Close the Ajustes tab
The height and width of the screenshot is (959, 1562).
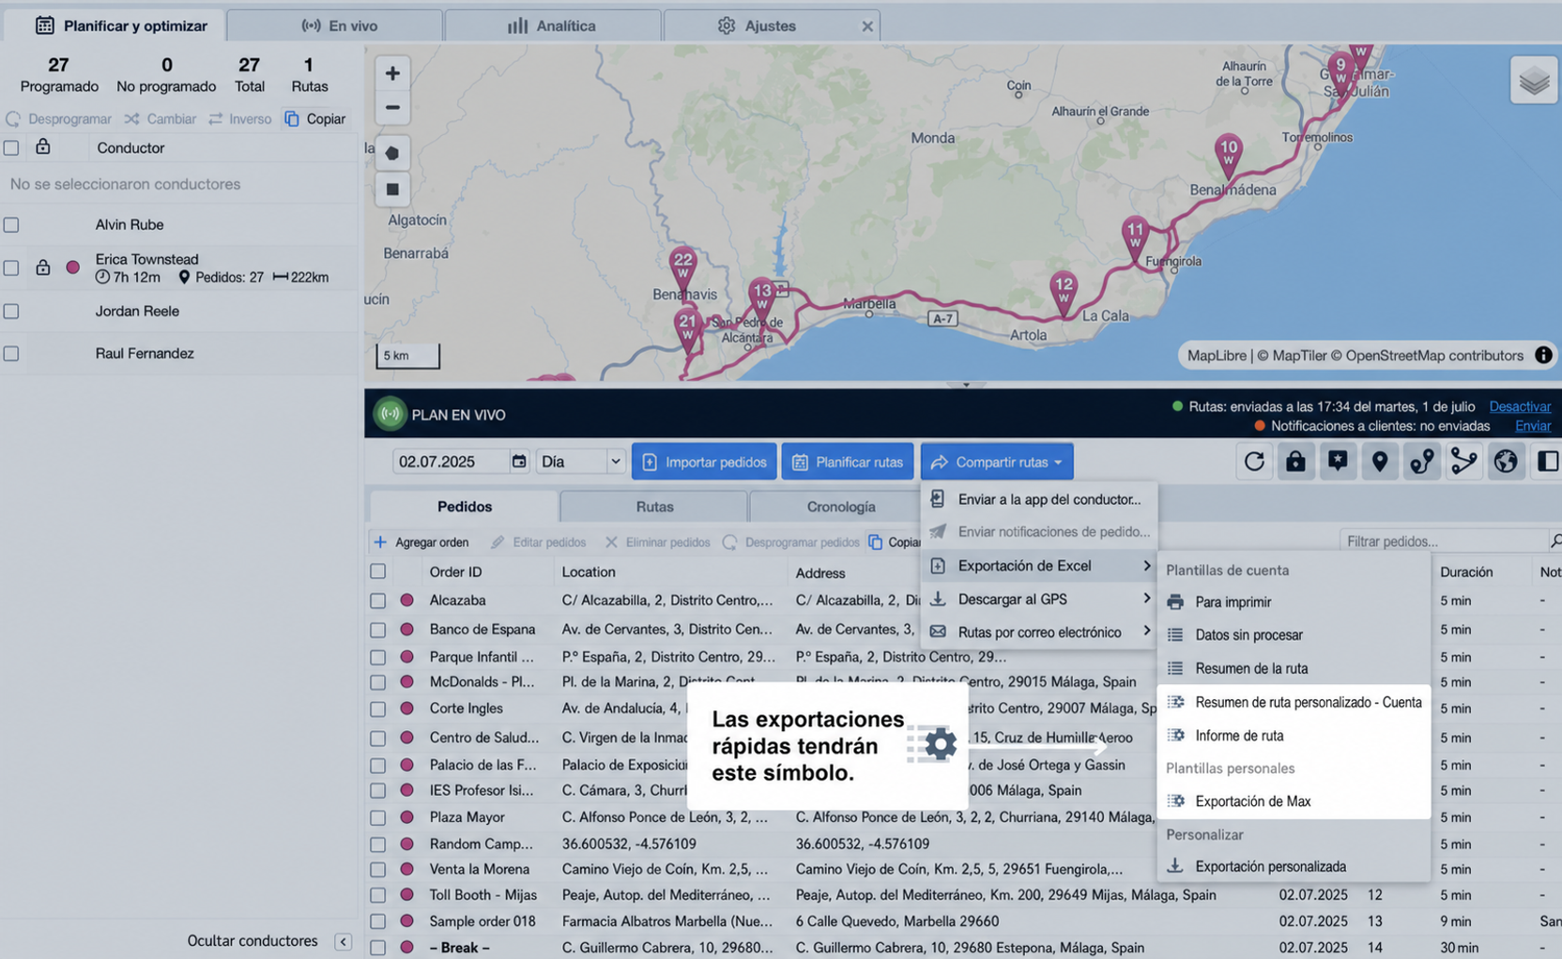tap(867, 26)
